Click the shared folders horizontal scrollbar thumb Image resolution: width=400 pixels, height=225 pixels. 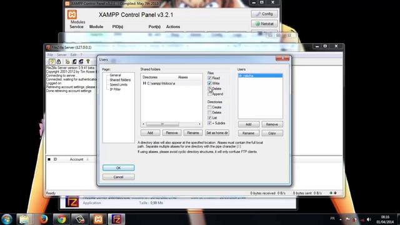pyautogui.click(x=162, y=124)
